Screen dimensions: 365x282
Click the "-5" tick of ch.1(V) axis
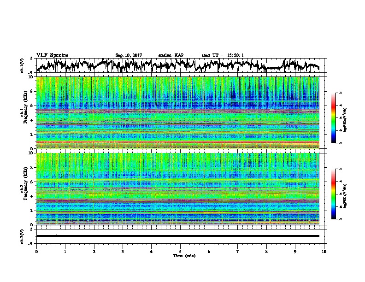30,73
